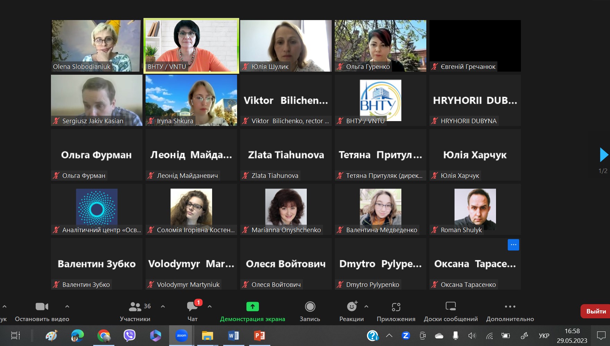Open the Whiteboards icon in the toolbar

[451, 306]
